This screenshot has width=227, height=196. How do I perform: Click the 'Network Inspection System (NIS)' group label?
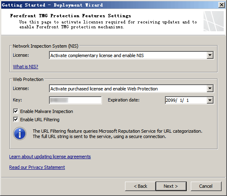[46, 46]
